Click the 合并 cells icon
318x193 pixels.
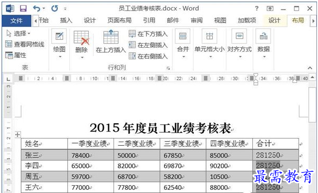[183, 36]
